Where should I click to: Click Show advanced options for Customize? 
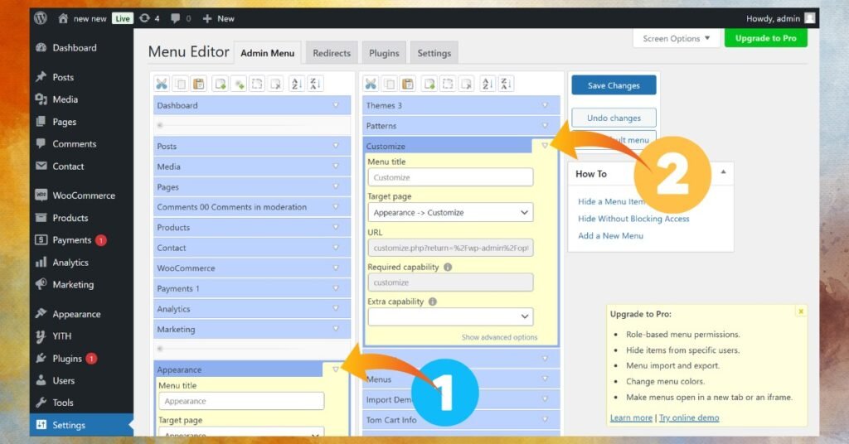click(x=499, y=337)
